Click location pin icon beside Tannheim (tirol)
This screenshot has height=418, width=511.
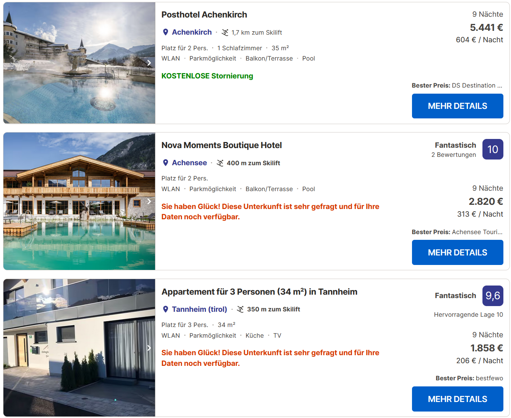pos(166,310)
